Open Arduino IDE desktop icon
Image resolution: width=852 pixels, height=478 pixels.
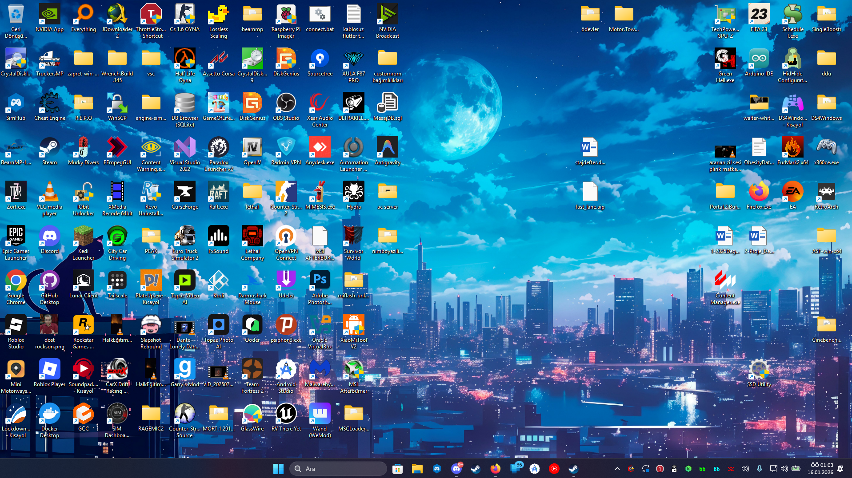[x=759, y=63]
